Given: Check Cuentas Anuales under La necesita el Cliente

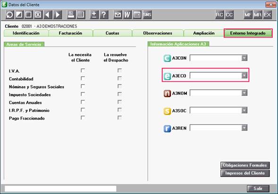Looking at the screenshot, I should (x=83, y=102).
